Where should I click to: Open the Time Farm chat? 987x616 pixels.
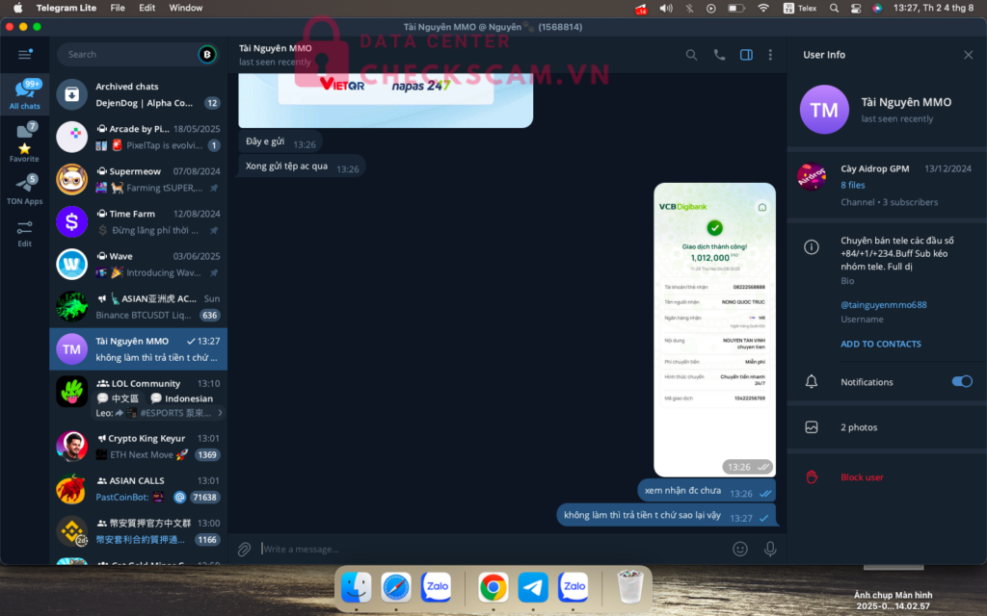point(139,221)
